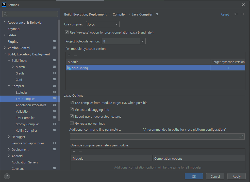Click the project-level icon beside Gradle

54,73
